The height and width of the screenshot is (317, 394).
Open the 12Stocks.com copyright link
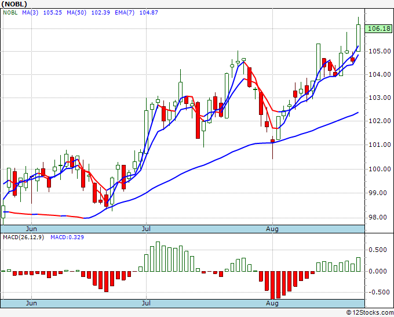(x=370, y=313)
